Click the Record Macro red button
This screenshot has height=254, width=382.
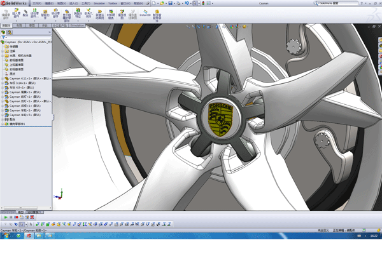17,217
